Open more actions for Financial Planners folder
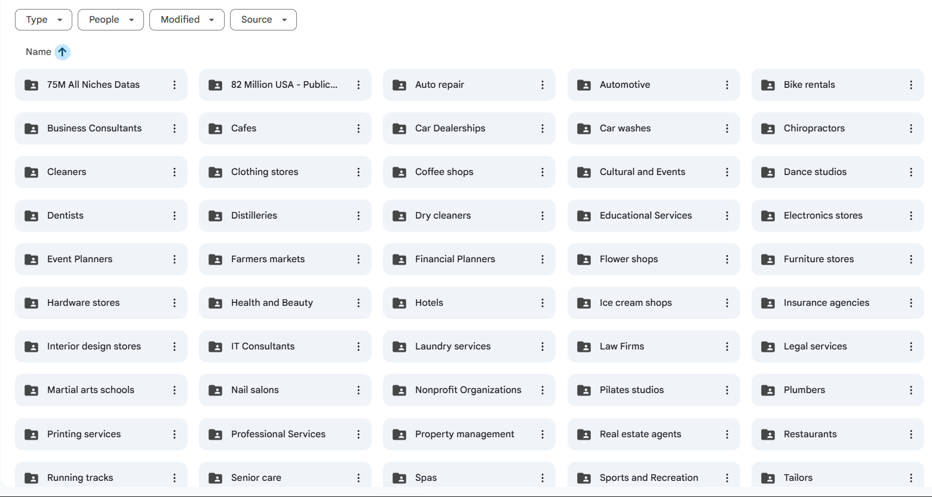This screenshot has width=932, height=497. pyautogui.click(x=542, y=259)
